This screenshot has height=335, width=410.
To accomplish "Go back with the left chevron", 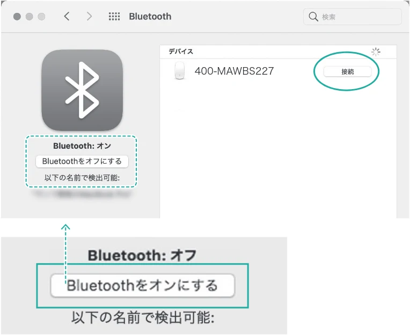I will click(67, 16).
